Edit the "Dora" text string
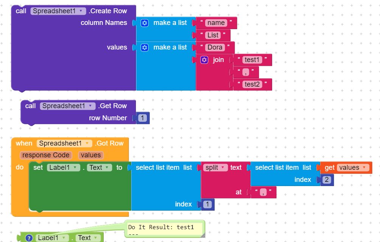Image resolution: width=380 pixels, height=242 pixels. tap(215, 47)
